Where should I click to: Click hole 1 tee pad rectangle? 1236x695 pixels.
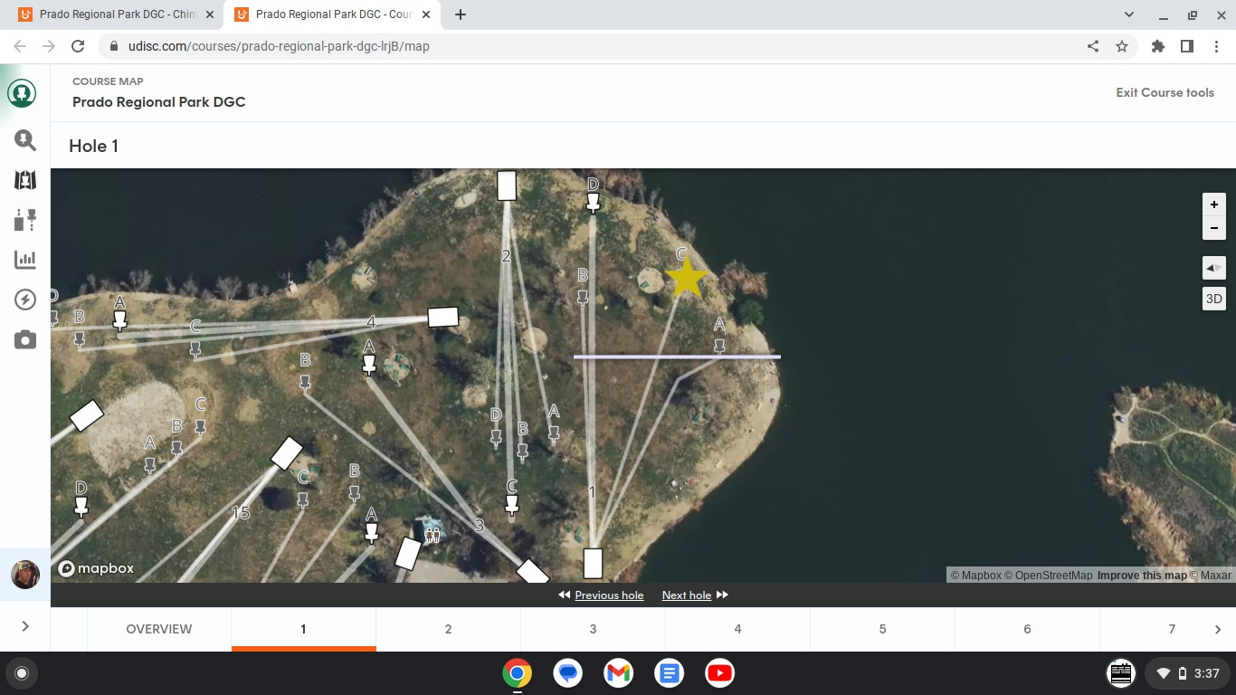click(x=593, y=563)
